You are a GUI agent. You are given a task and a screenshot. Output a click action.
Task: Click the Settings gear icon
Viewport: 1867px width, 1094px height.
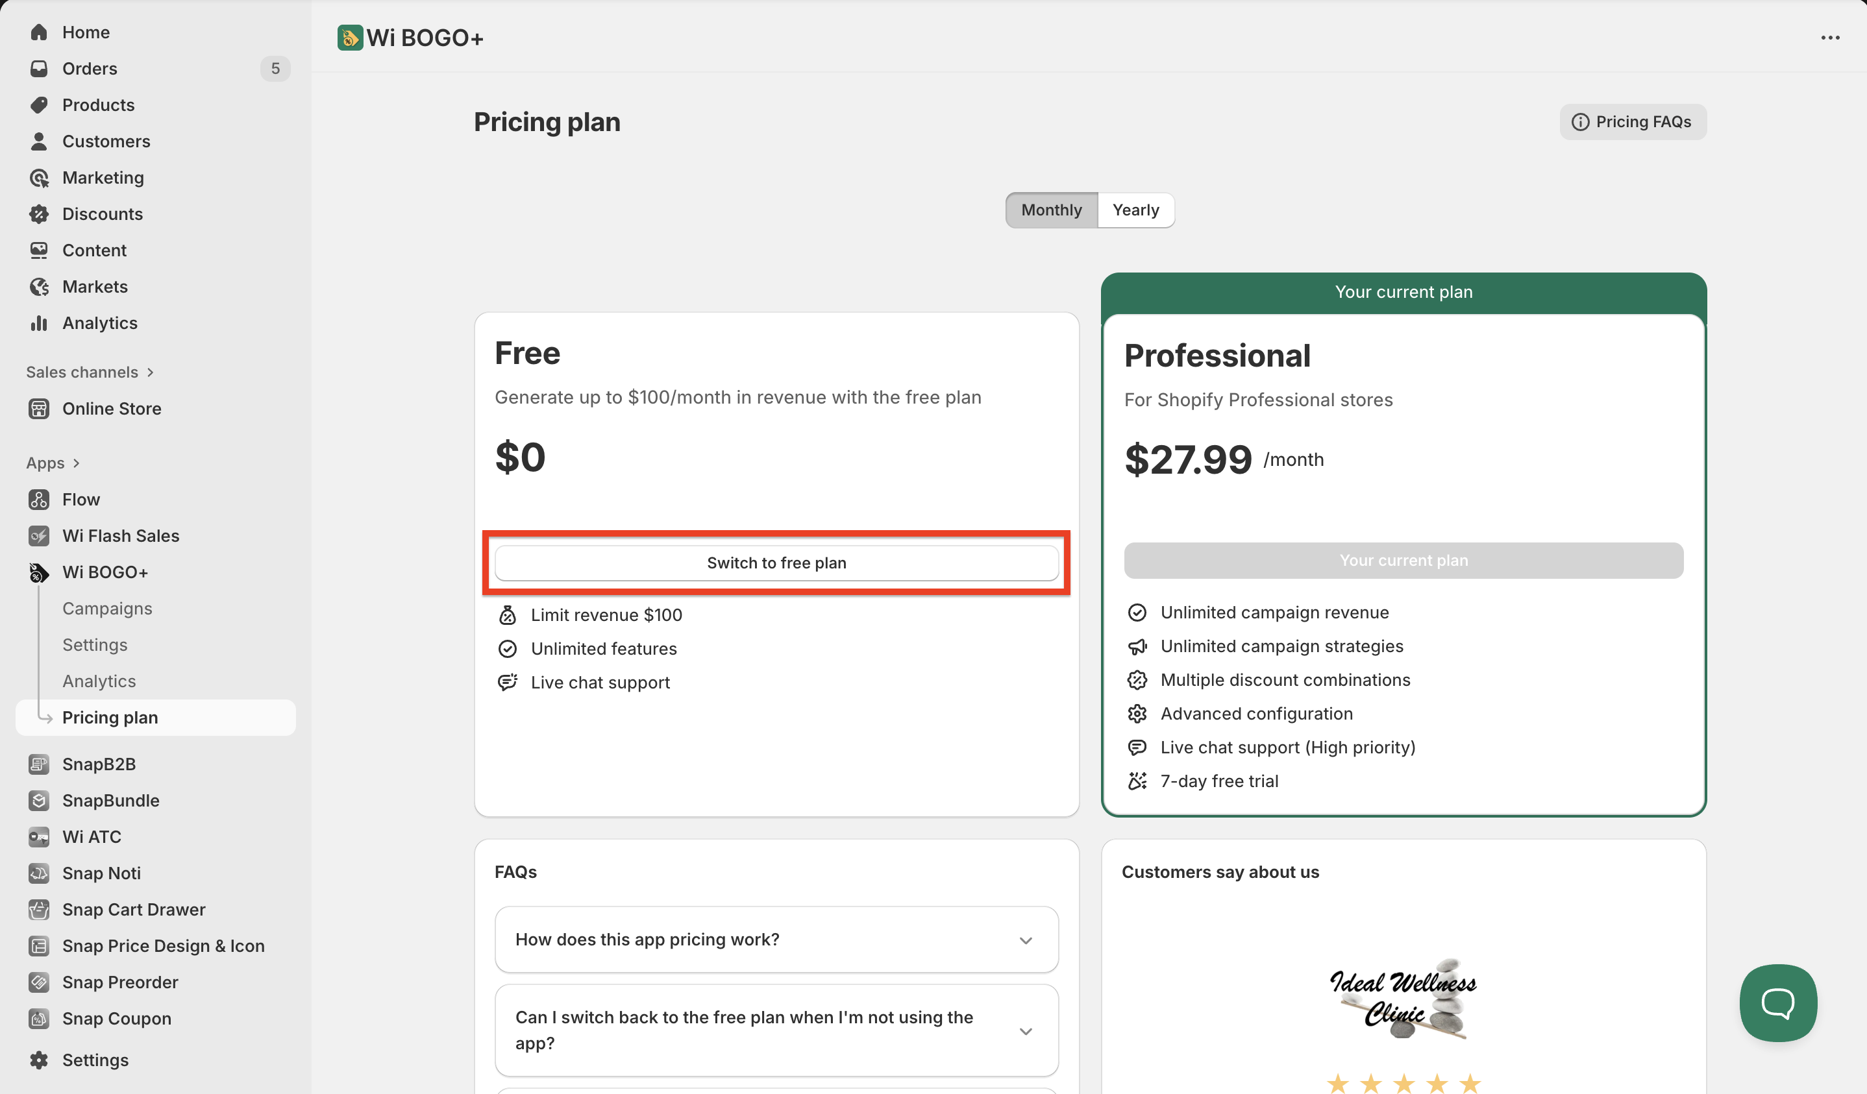[x=38, y=1060]
